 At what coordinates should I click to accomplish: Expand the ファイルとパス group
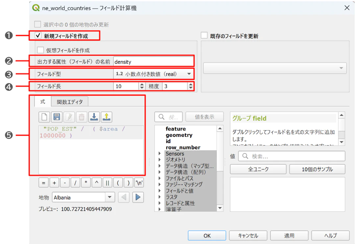160,178
